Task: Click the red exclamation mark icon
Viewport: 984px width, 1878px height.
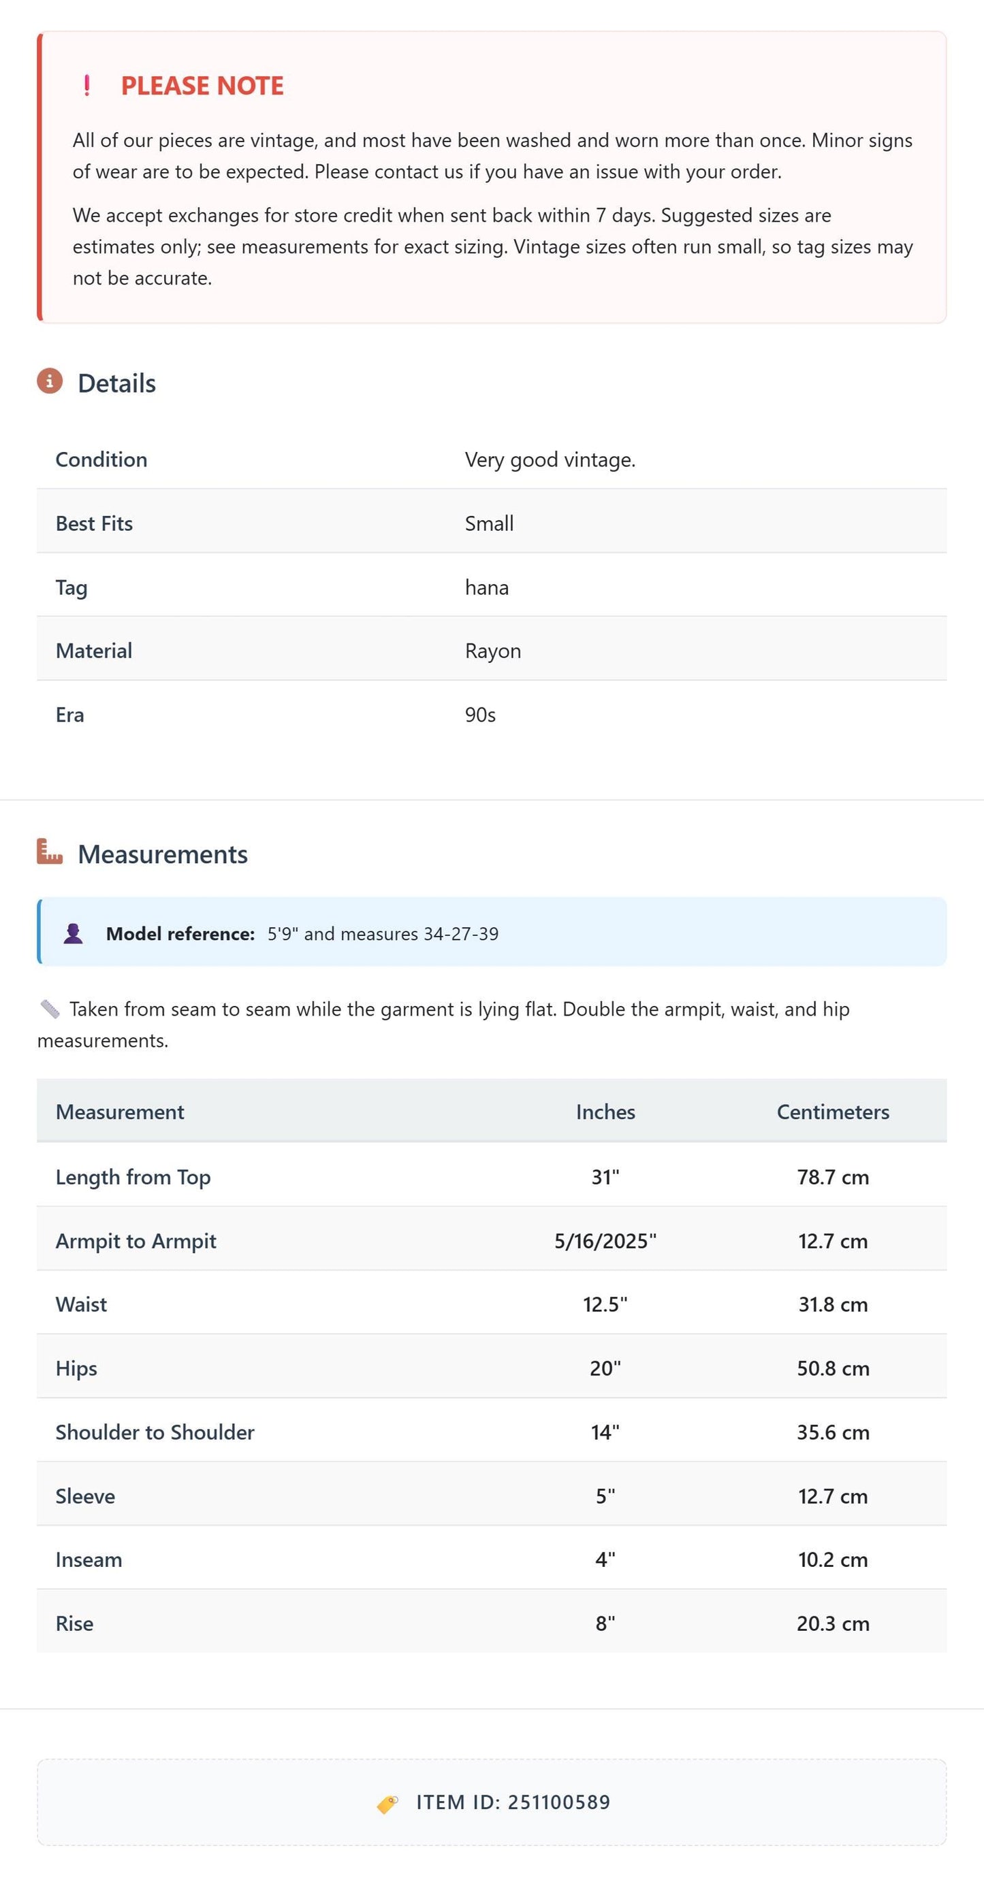Action: [x=86, y=85]
